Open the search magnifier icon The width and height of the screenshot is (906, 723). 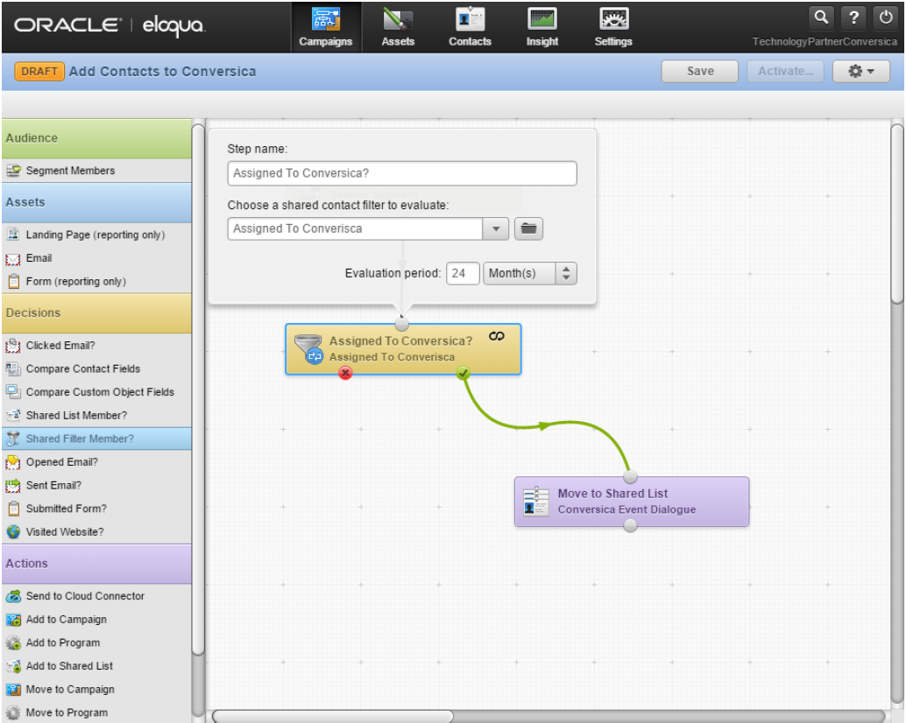(821, 18)
